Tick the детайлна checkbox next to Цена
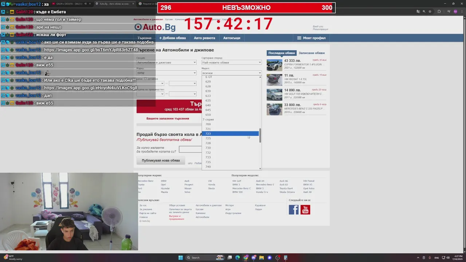This screenshot has height=262, width=466. tap(145, 79)
